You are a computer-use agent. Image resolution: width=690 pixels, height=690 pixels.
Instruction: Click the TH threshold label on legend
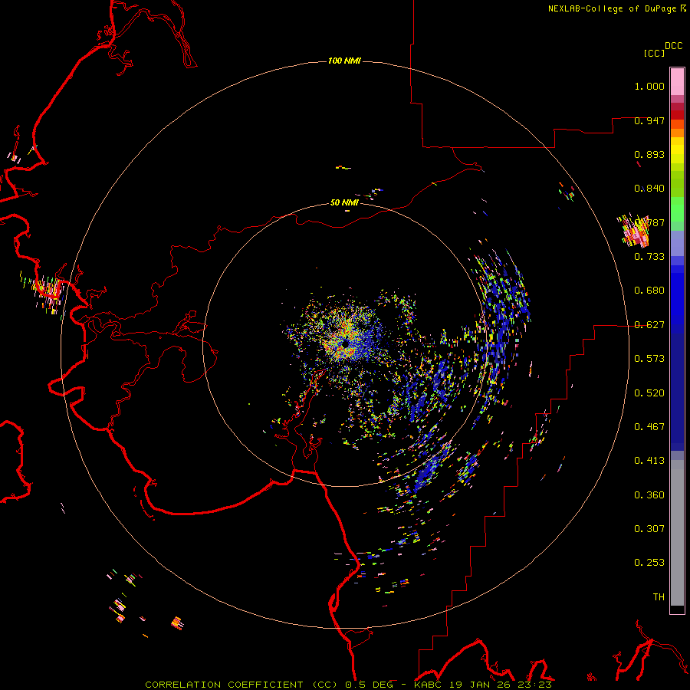[x=659, y=597]
